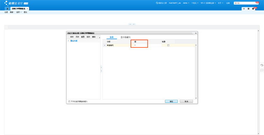Screen dimensions: 264x135
Task: Click the right arrow on the dialog splitter
Action: point(101,67)
